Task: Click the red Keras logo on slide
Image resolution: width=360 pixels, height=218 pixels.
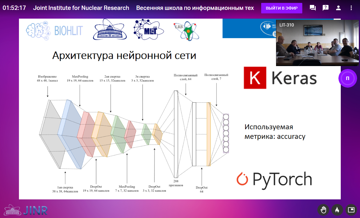Action: 255,78
